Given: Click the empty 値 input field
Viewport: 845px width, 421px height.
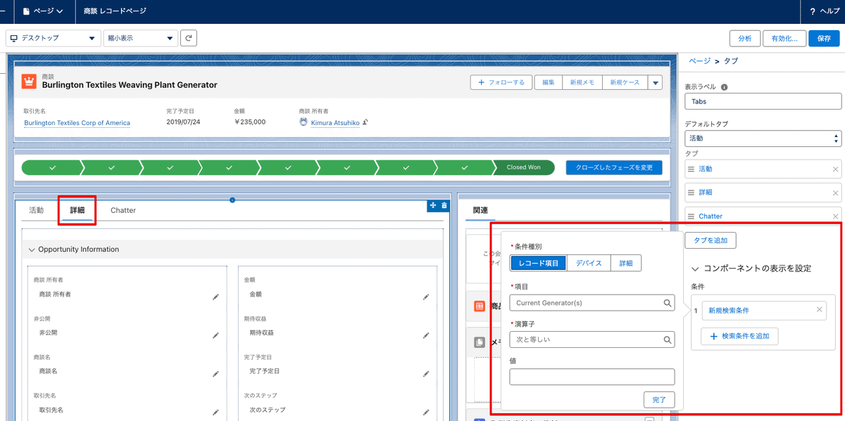Looking at the screenshot, I should pyautogui.click(x=592, y=377).
